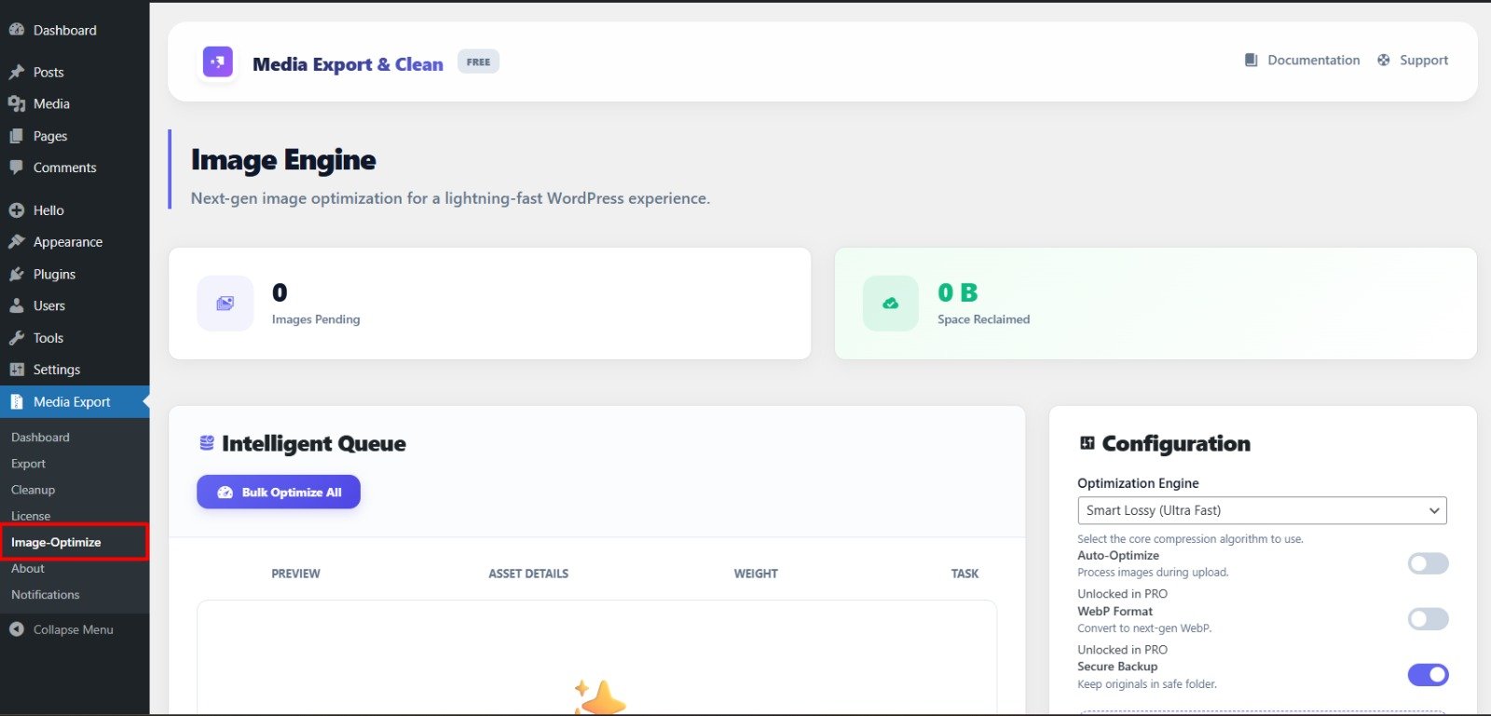Click the FREE badge in header
This screenshot has height=716, width=1491.
tap(478, 61)
